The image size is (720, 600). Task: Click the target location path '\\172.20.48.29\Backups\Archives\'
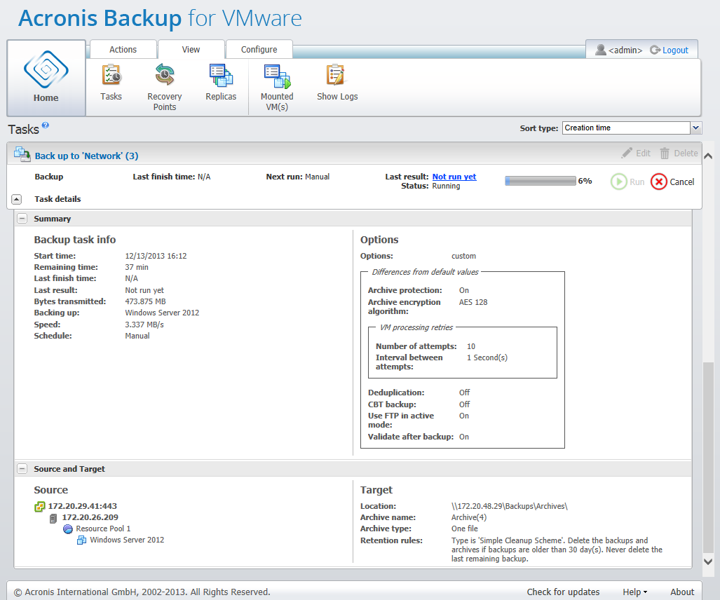(x=509, y=506)
